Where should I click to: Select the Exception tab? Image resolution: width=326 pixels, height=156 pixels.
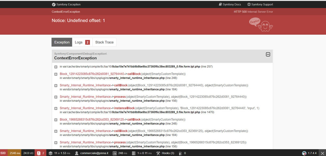[x=62, y=42]
